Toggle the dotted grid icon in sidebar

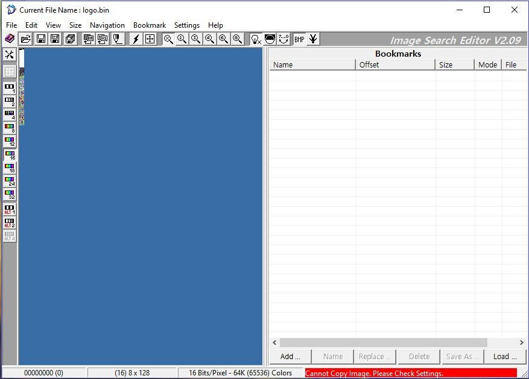click(10, 72)
